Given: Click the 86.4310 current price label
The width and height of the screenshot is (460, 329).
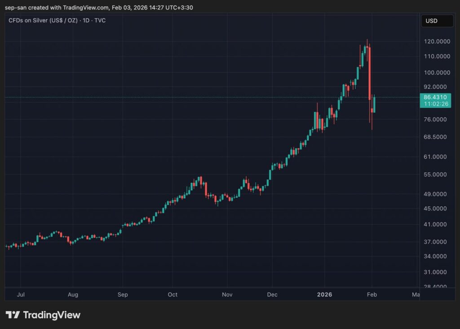Looking at the screenshot, I should [435, 96].
